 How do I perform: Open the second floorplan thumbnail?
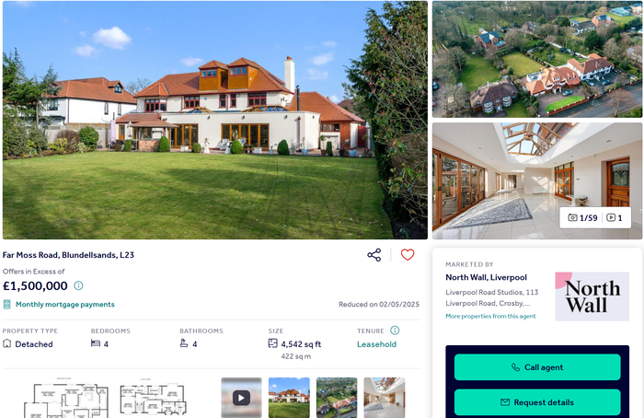pos(153,397)
